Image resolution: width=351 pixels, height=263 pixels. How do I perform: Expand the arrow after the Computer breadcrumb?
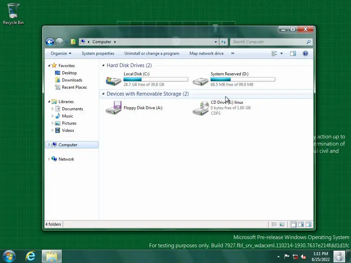coord(115,42)
